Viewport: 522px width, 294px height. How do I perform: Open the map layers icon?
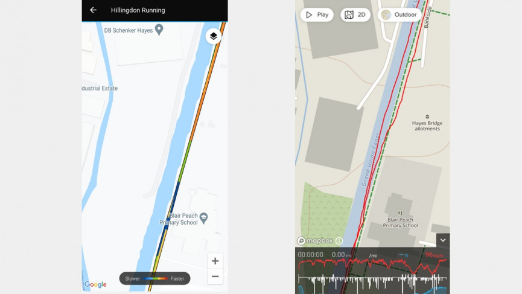click(x=214, y=36)
